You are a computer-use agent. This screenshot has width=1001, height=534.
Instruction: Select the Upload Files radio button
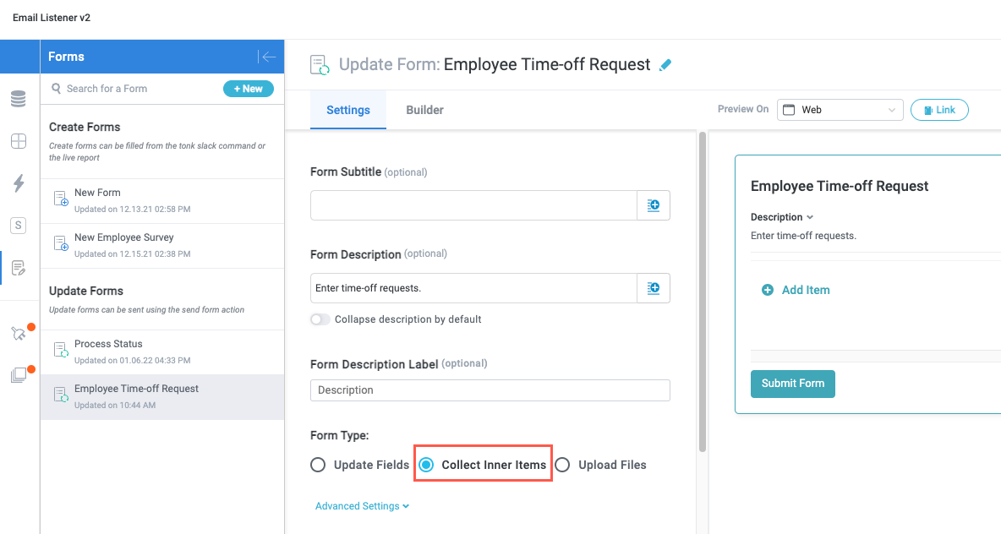point(562,465)
